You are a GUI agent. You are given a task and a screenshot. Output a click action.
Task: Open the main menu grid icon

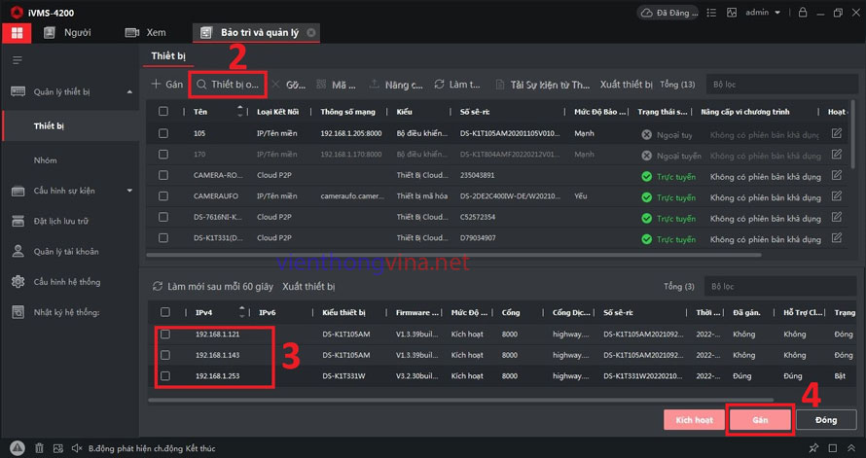point(16,32)
